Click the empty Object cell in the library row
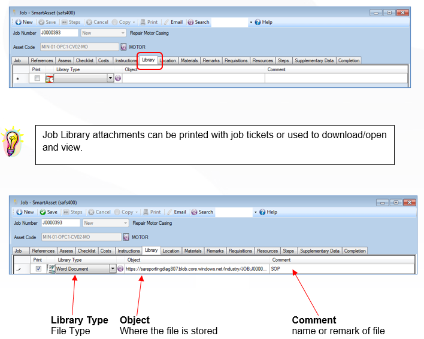Viewport: 424px width, 339px height. (193, 78)
